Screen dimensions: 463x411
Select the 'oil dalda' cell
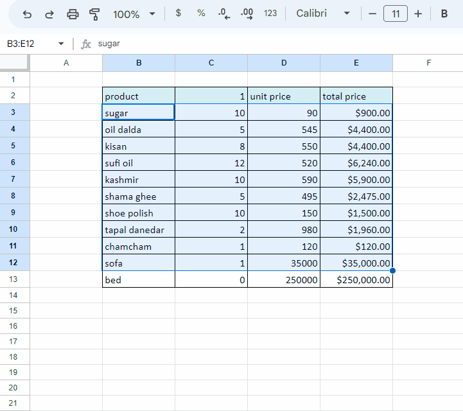click(x=139, y=129)
